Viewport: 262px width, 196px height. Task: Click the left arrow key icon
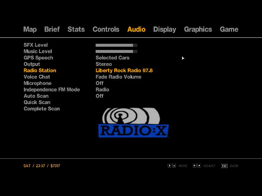coord(195,166)
